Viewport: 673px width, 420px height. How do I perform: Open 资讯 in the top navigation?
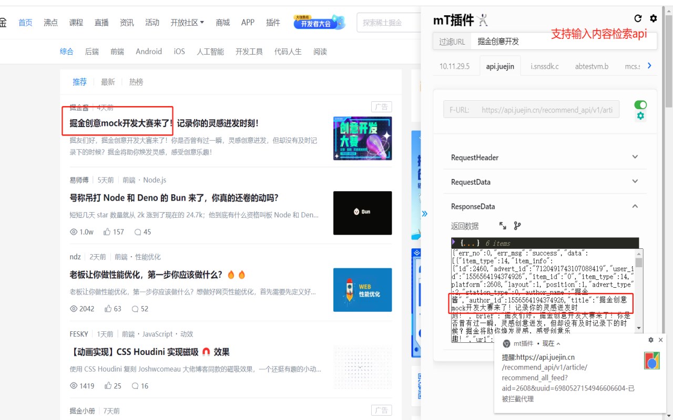(127, 23)
